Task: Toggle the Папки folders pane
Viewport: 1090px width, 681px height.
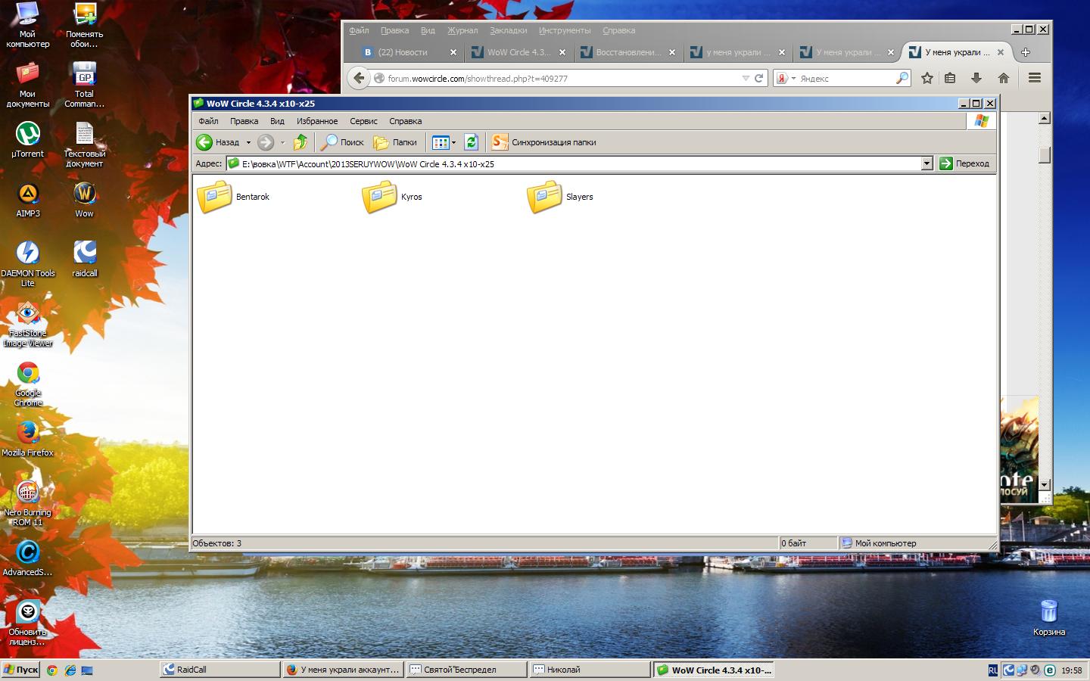Action: pyautogui.click(x=395, y=142)
